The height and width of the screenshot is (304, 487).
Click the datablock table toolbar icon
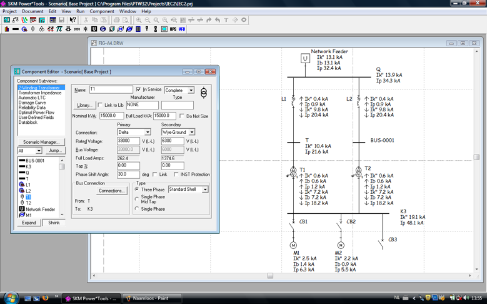tap(53, 20)
